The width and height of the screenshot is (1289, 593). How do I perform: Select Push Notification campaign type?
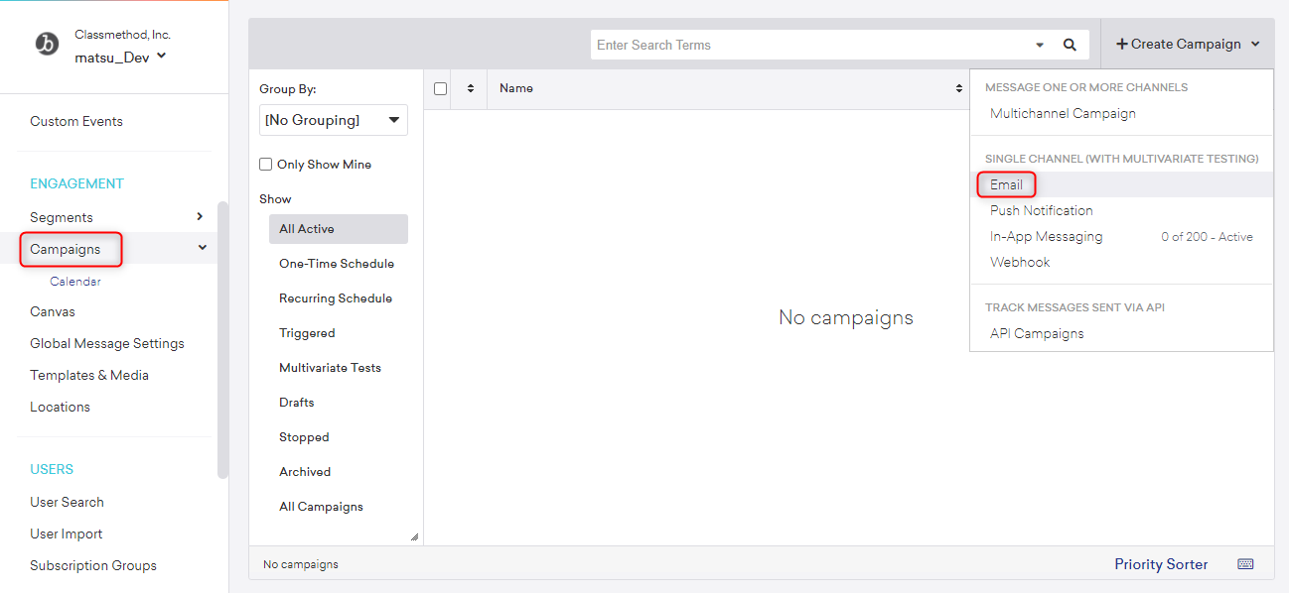click(1041, 210)
